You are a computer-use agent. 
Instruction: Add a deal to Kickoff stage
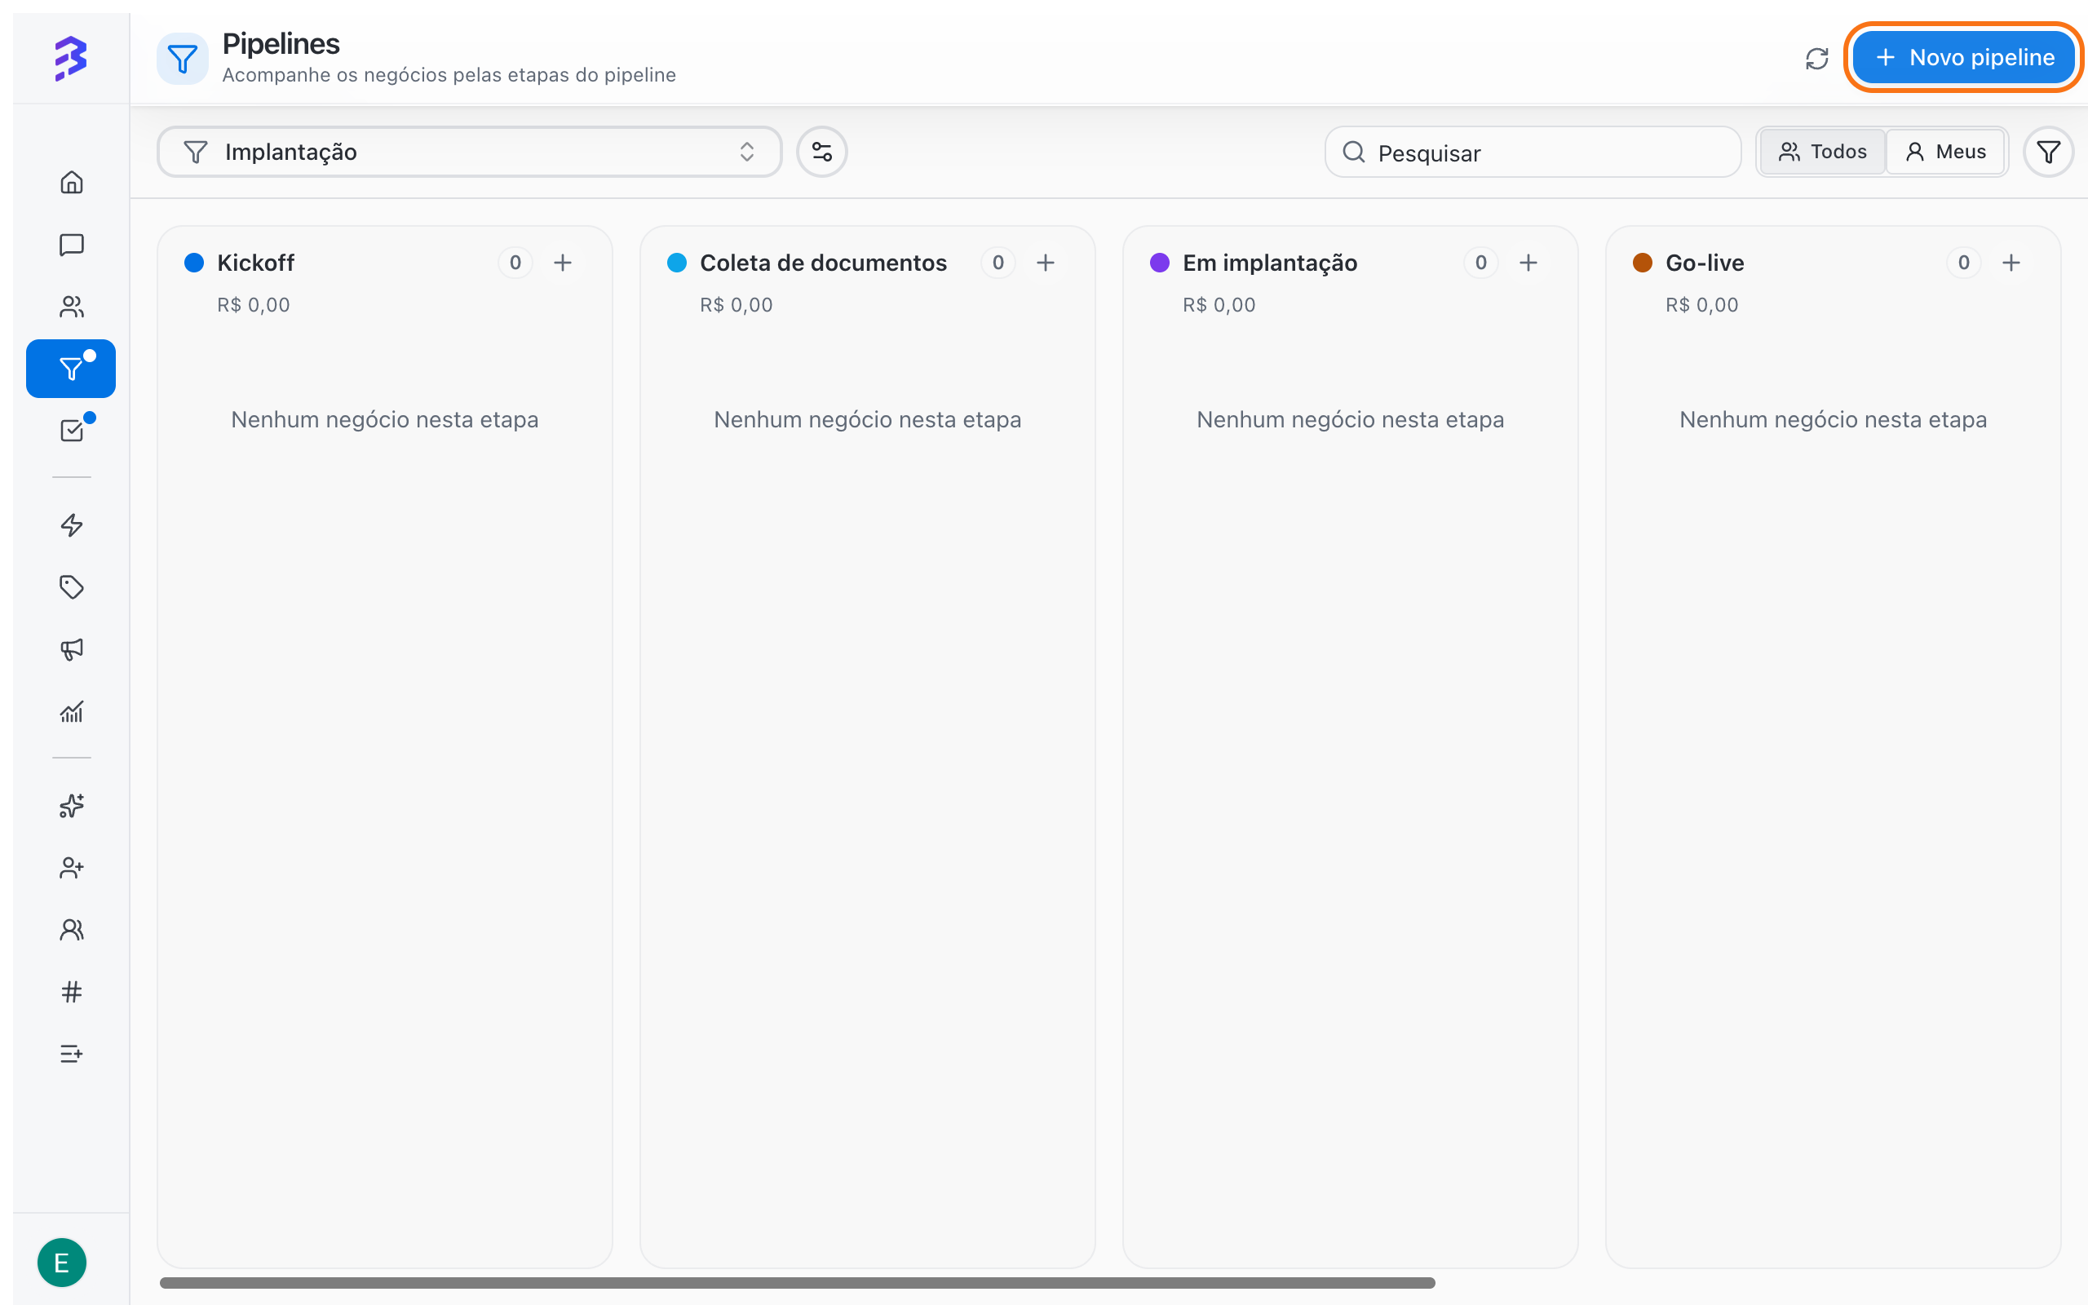[x=563, y=263]
